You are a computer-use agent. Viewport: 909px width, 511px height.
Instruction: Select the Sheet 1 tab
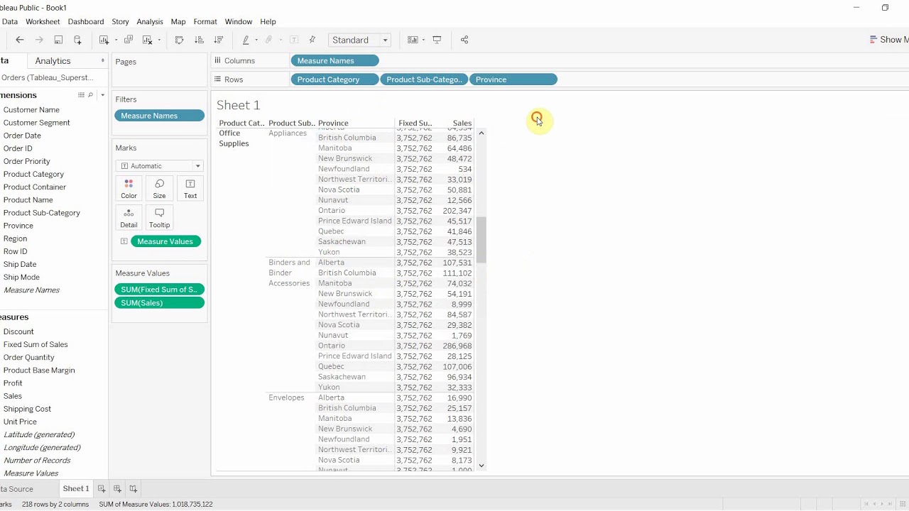pyautogui.click(x=76, y=488)
